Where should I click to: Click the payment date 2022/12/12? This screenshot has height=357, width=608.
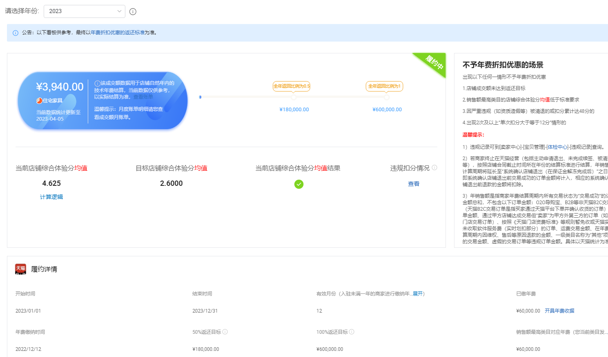point(28,349)
